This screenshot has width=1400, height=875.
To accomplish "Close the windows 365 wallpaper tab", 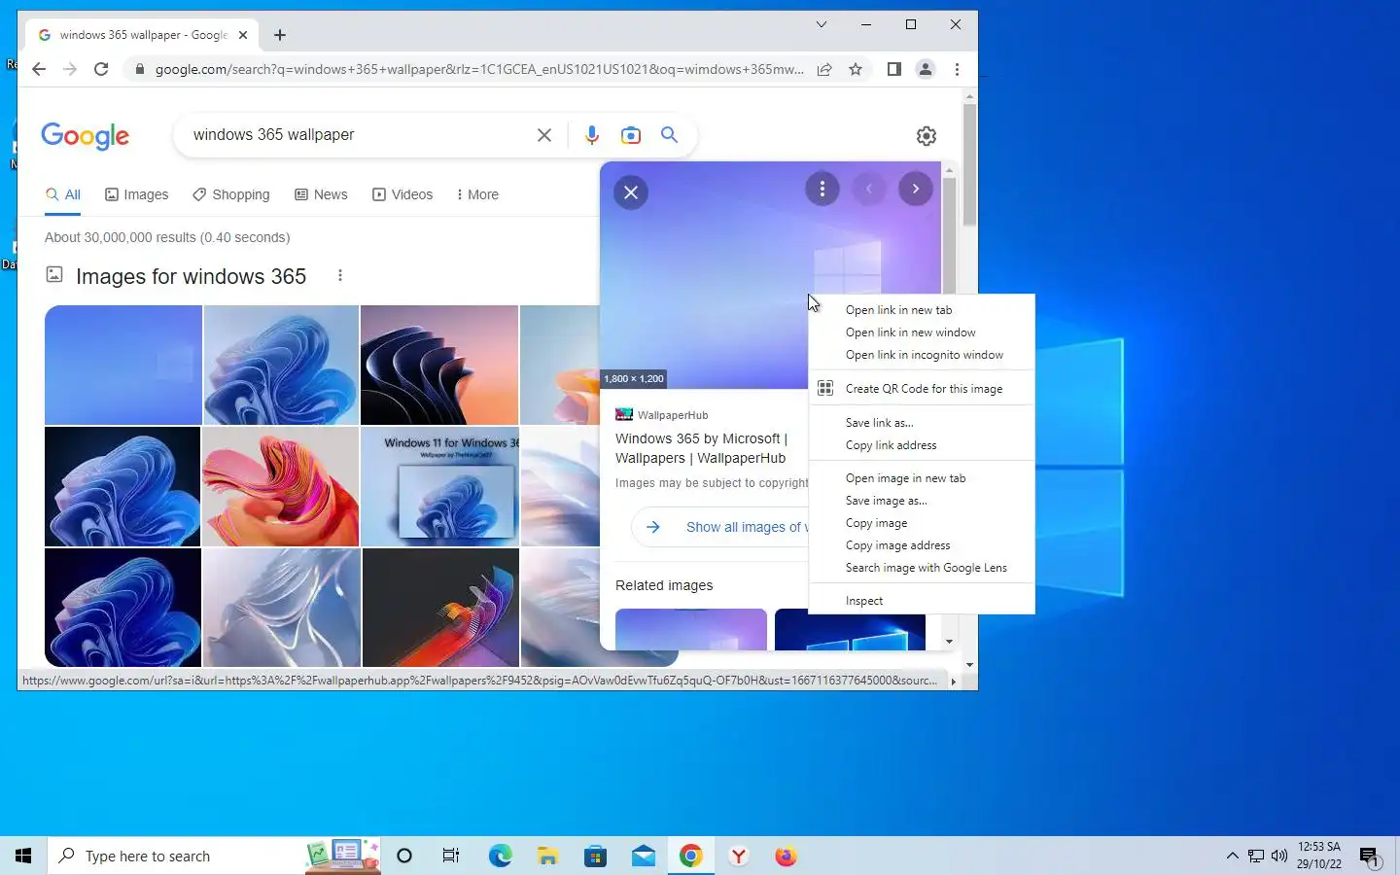I will 243,35.
